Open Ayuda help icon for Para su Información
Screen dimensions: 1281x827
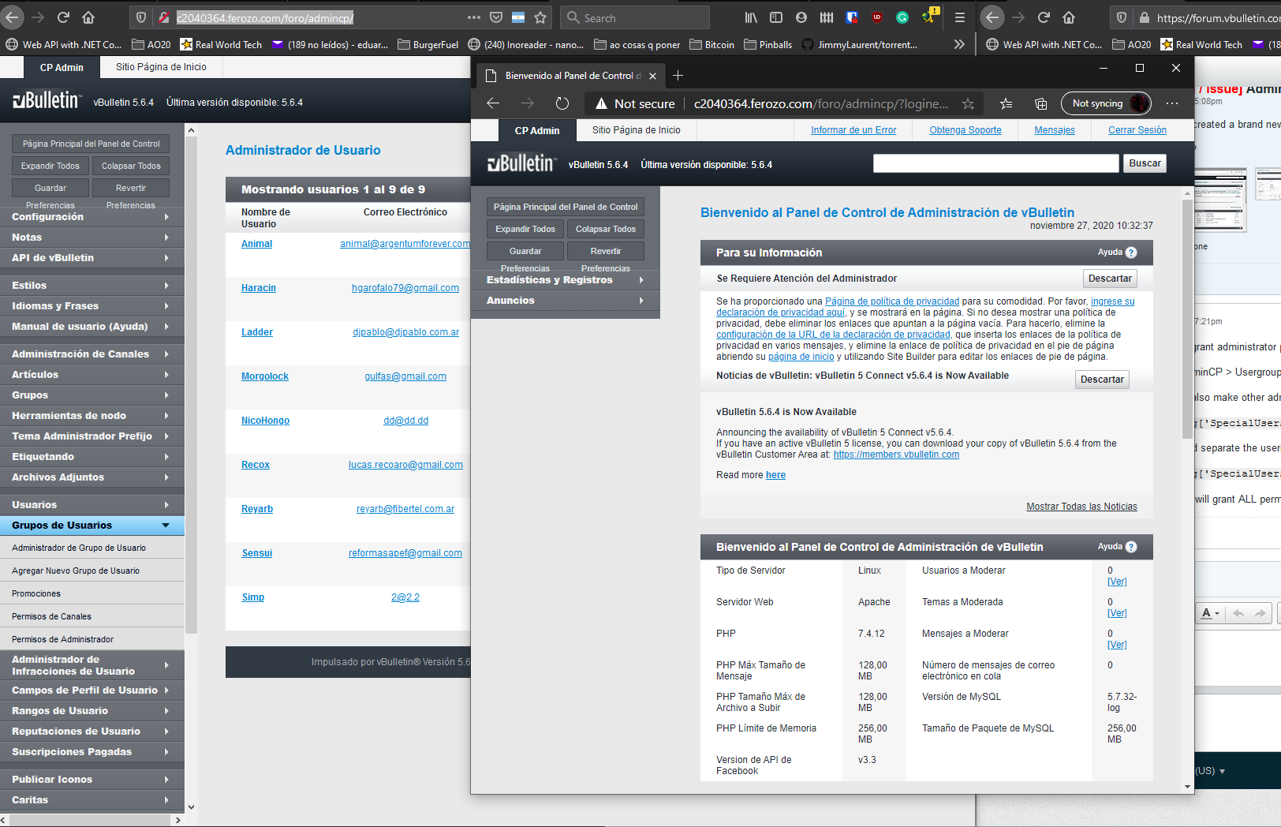click(1131, 253)
